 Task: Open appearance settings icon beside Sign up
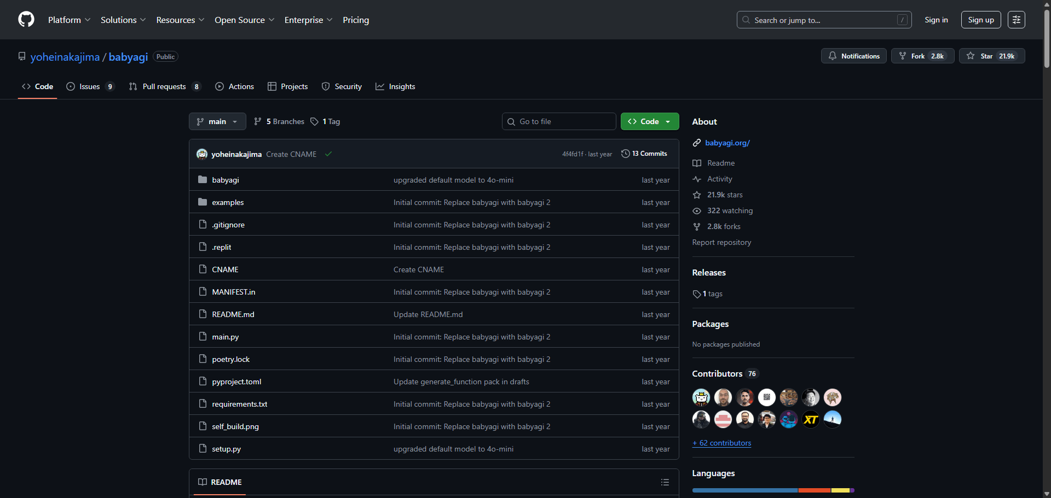pyautogui.click(x=1016, y=20)
